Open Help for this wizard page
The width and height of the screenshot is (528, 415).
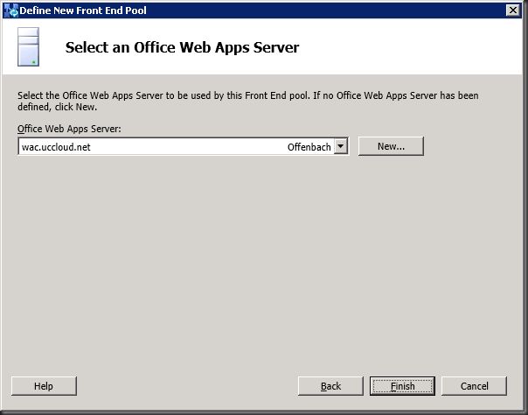tap(44, 386)
